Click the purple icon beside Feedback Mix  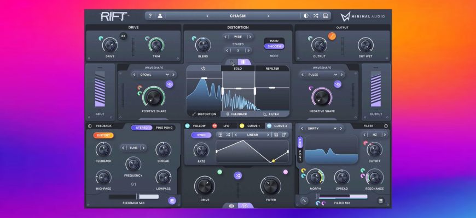[172, 201]
